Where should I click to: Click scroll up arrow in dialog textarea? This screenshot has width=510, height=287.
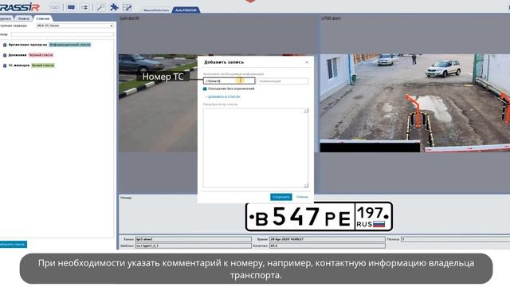coord(305,111)
